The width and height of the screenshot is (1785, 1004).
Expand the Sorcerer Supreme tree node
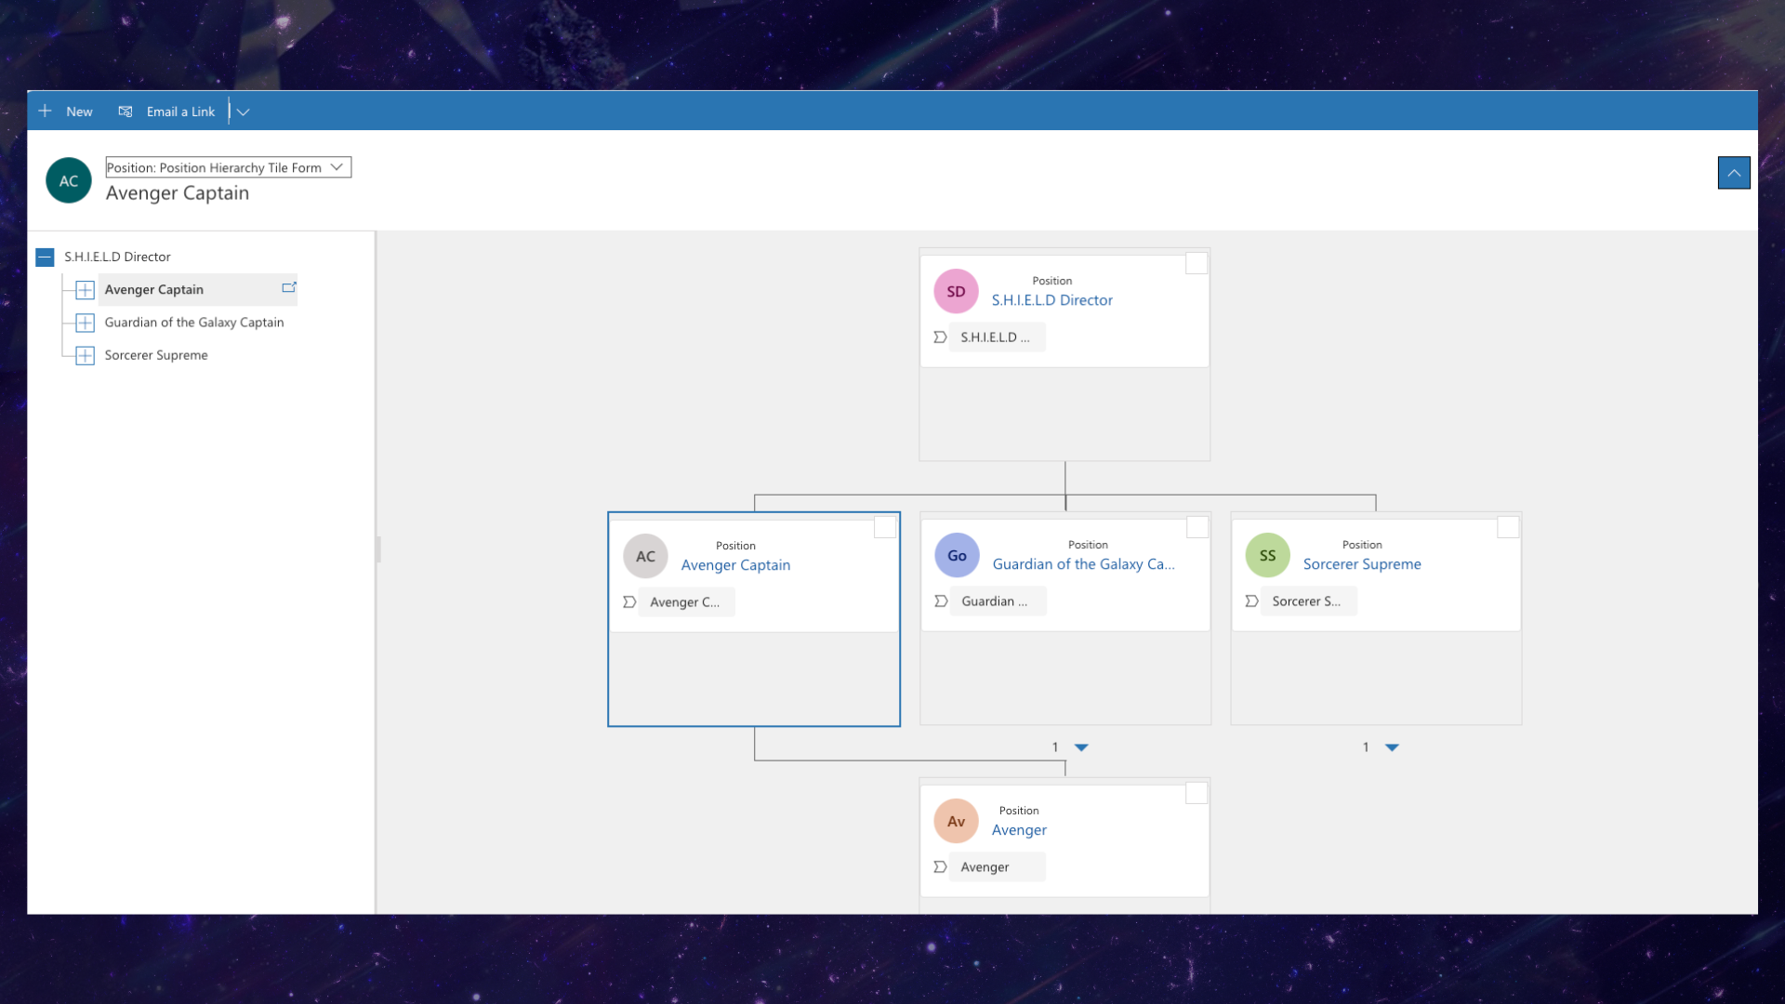(85, 355)
